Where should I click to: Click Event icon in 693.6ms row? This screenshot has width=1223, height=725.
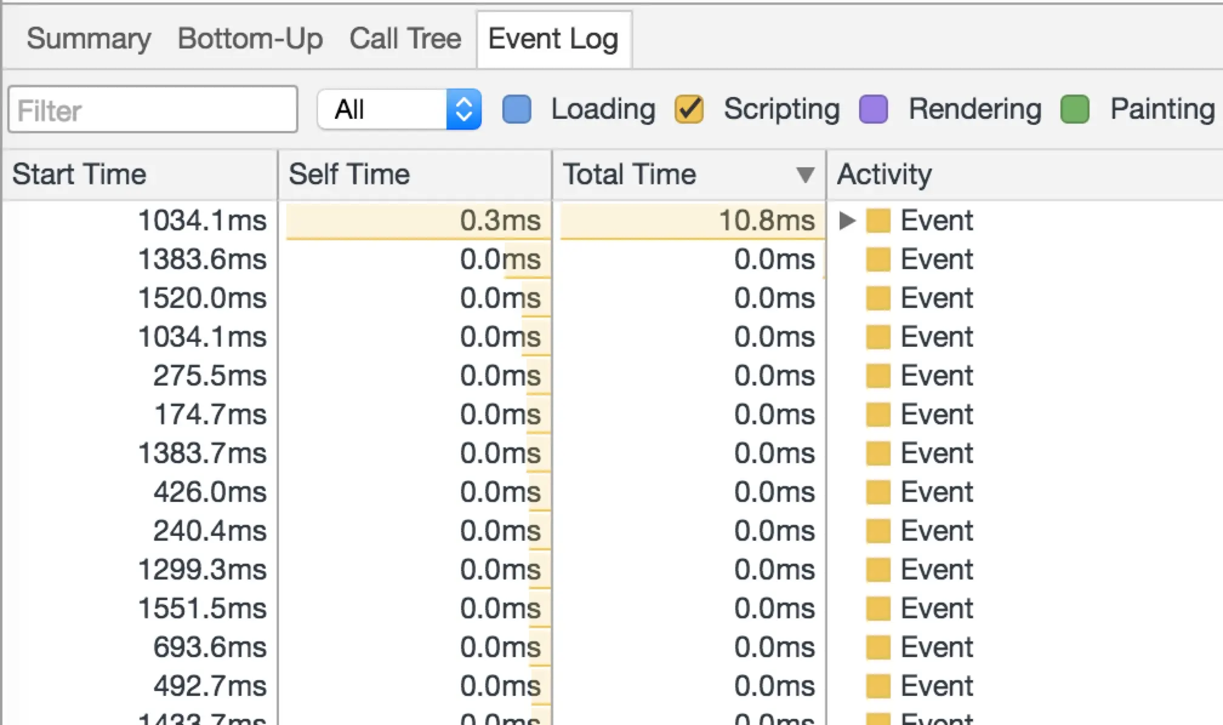pos(878,647)
